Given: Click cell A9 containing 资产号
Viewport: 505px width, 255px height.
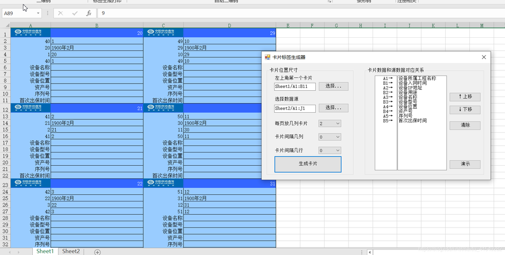Looking at the screenshot, I should [31, 87].
